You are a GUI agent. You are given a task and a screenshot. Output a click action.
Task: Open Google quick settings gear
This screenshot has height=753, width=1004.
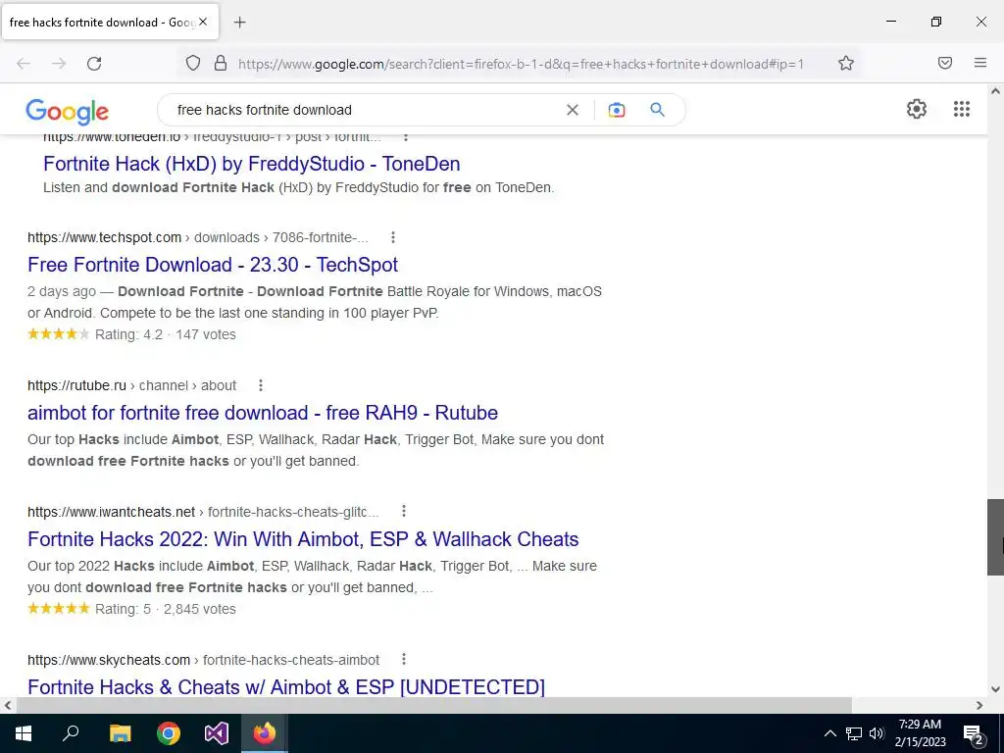click(917, 109)
